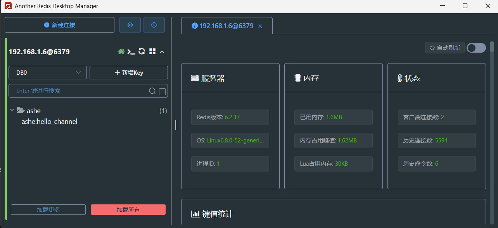Click the plus icon in 新建连接
Screen dimensions: 498x228
coord(47,25)
